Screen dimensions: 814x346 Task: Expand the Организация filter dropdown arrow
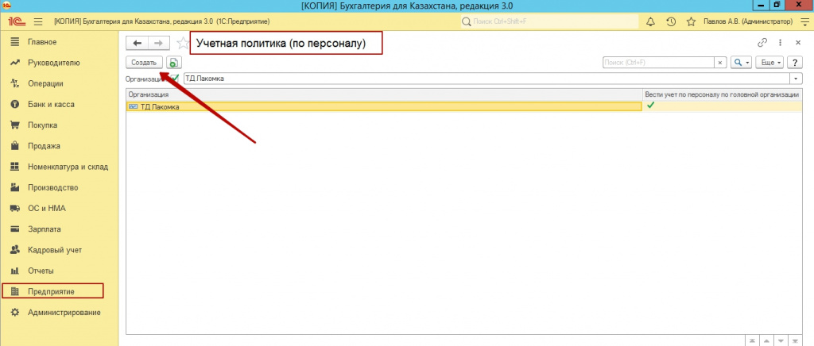(x=797, y=79)
